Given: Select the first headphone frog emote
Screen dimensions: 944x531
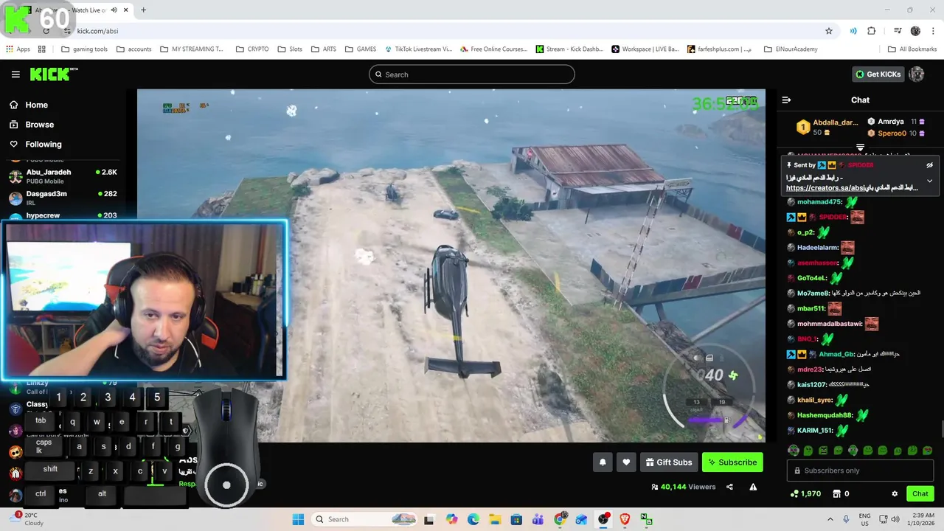Looking at the screenshot, I should point(793,450).
